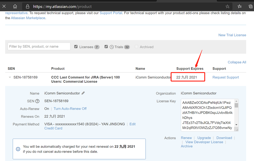Image resolution: width=254 pixels, height=161 pixels.
Task: Click SEN-18758169 value in details panel
Action: tap(56, 101)
